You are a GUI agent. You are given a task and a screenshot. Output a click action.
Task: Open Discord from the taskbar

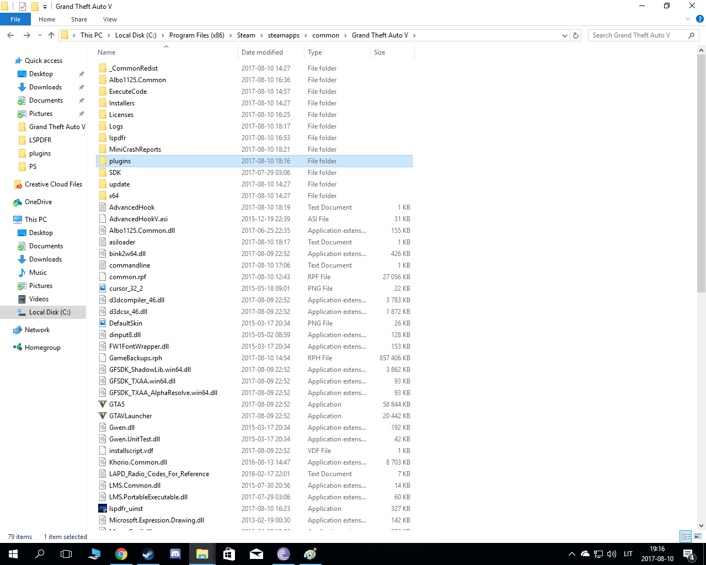point(175,554)
